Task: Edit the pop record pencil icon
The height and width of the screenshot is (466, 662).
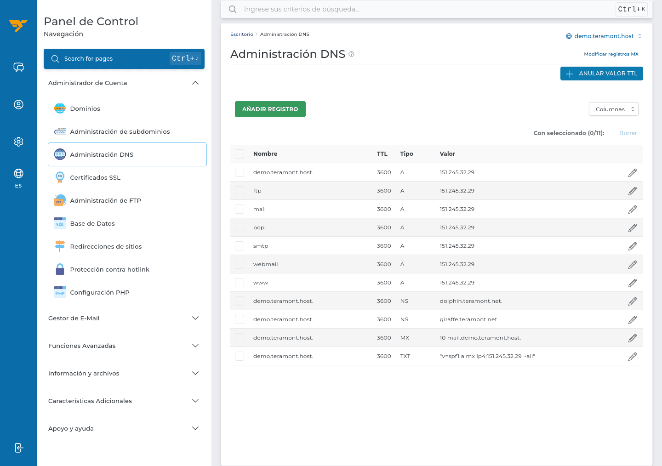Action: 633,227
